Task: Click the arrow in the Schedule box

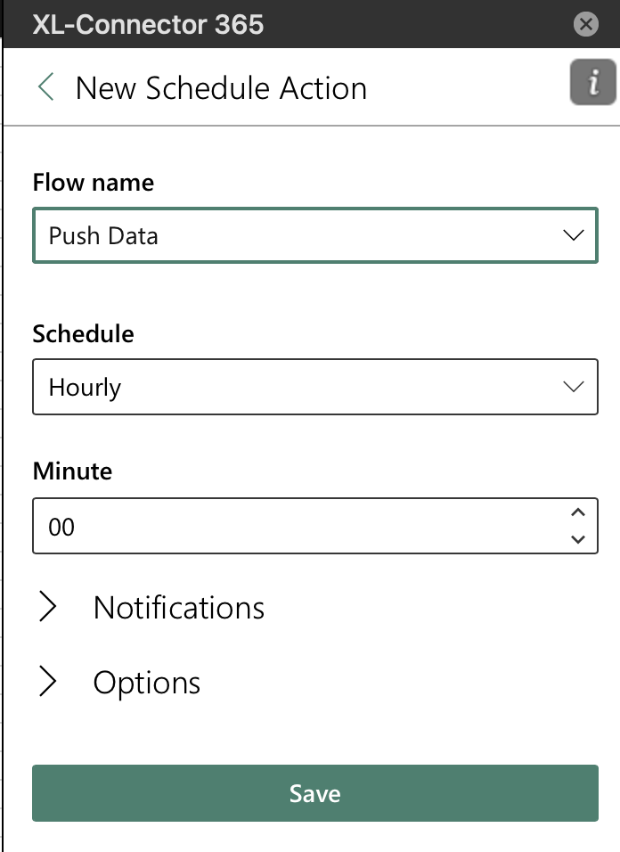Action: (574, 387)
